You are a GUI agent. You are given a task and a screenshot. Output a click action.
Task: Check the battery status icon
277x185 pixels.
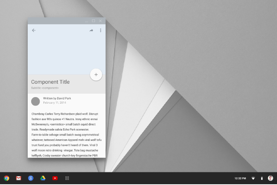tap(262, 178)
